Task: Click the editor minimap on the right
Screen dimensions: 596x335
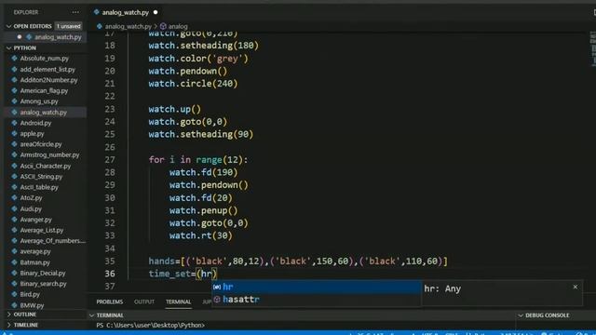Action: 592,48
